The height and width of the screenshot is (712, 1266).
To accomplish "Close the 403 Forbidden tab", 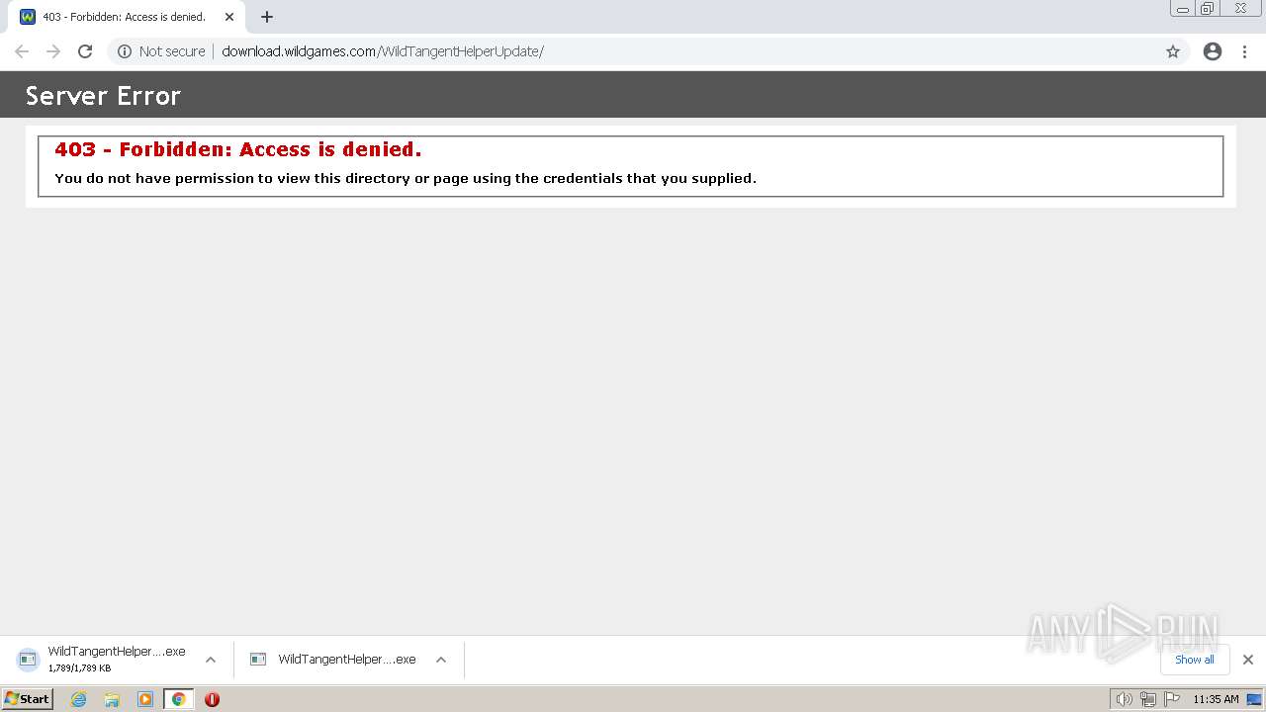I will [x=229, y=17].
